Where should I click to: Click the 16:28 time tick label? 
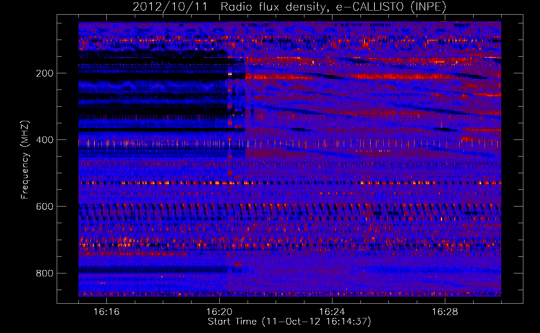(x=445, y=312)
